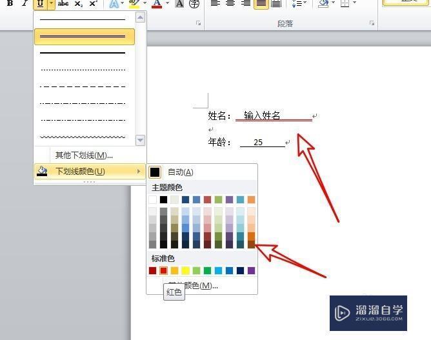Open 下划线颜色(U) submenu
Viewport: 431px width, 340px height.
pos(90,172)
